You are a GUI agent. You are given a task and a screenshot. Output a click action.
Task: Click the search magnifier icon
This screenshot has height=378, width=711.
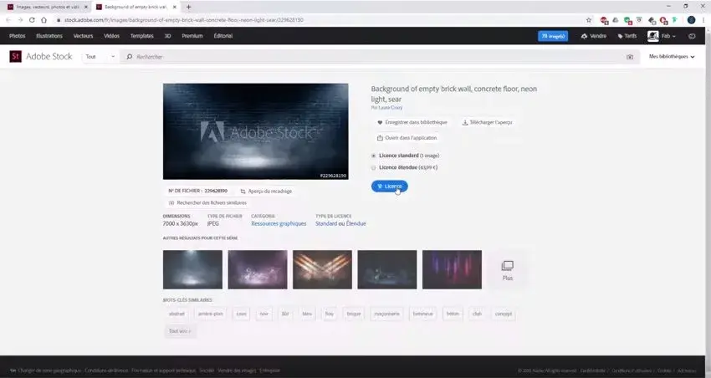coord(129,57)
